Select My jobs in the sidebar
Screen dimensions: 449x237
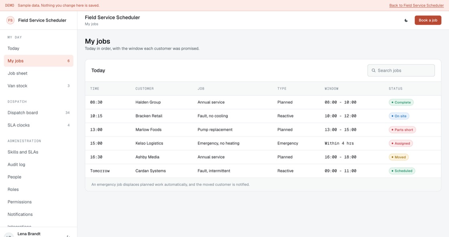tap(38, 61)
